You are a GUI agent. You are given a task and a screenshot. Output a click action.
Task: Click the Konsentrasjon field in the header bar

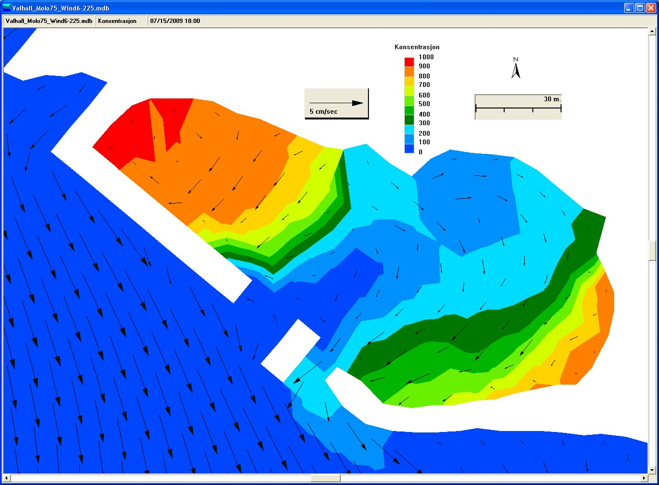121,21
